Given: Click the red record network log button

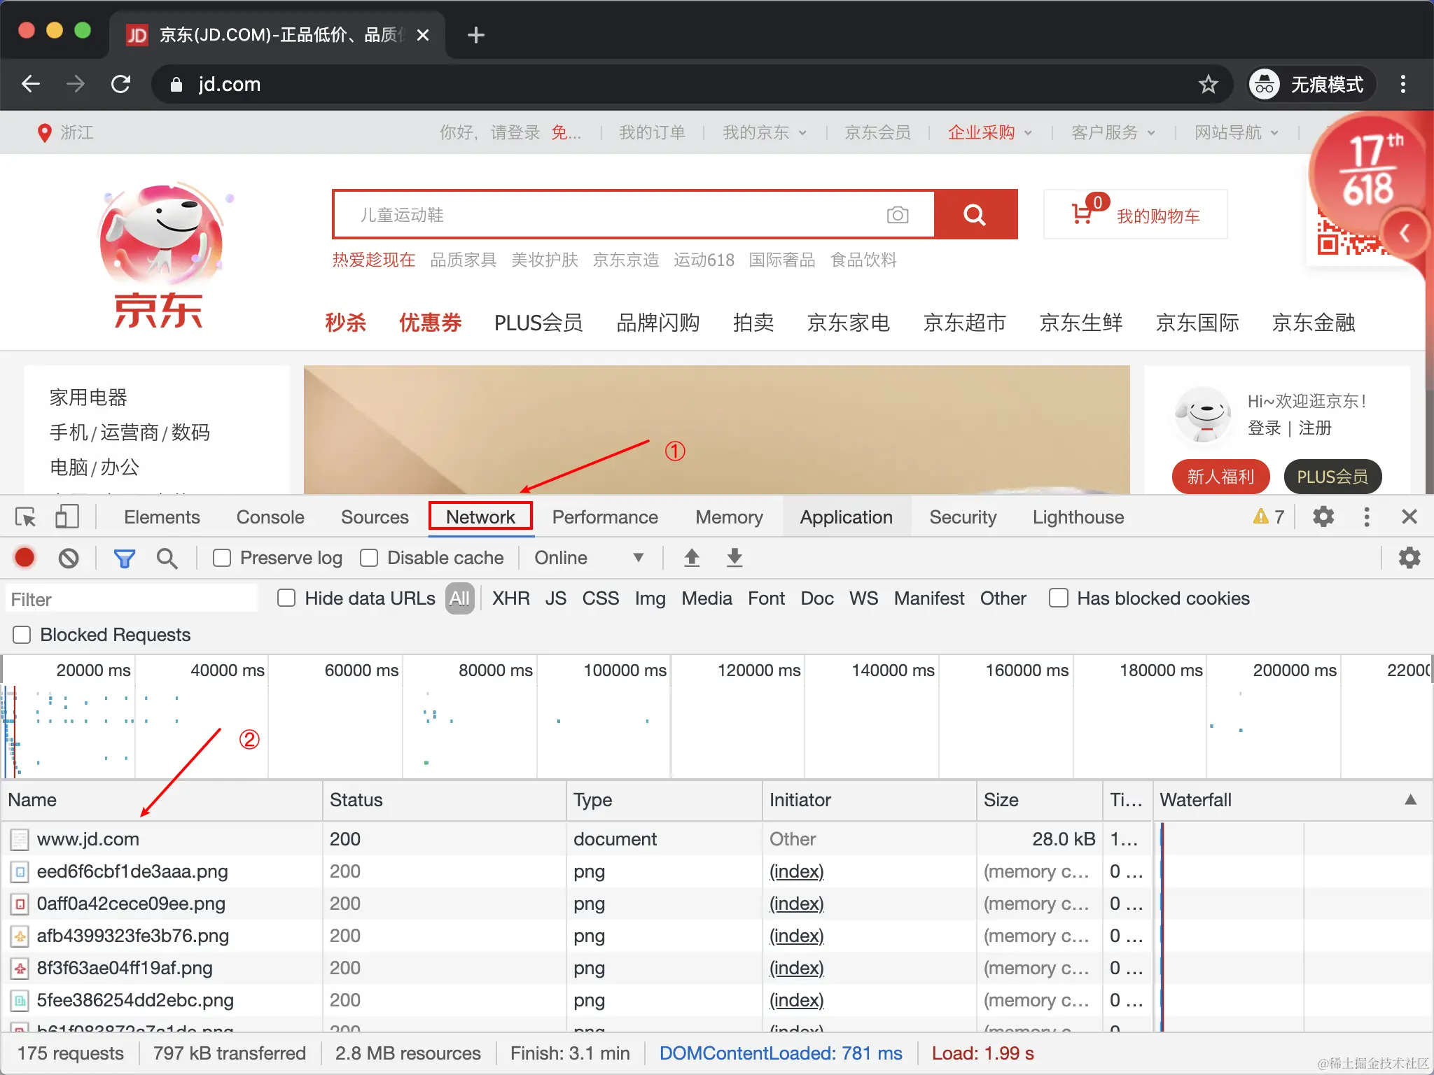Looking at the screenshot, I should coord(25,558).
